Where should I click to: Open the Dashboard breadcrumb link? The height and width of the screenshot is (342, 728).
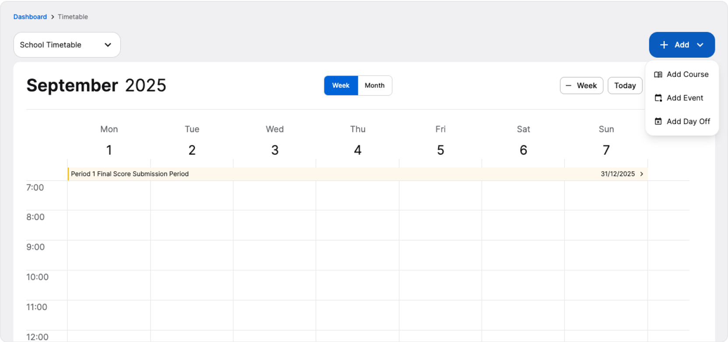30,17
